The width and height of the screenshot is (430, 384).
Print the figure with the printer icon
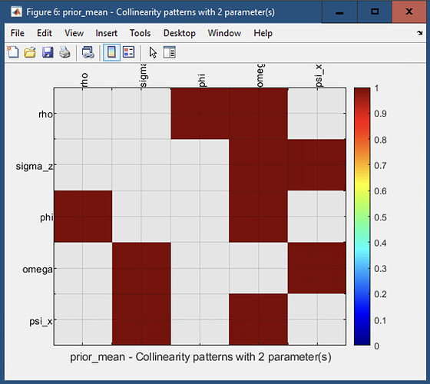click(64, 52)
